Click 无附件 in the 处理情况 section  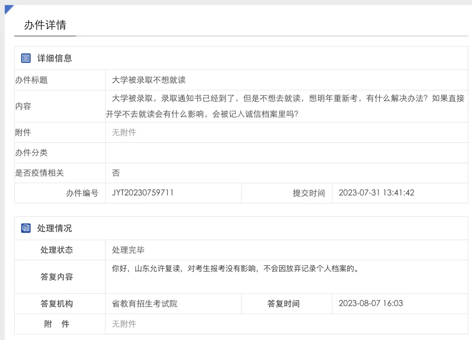[124, 324]
